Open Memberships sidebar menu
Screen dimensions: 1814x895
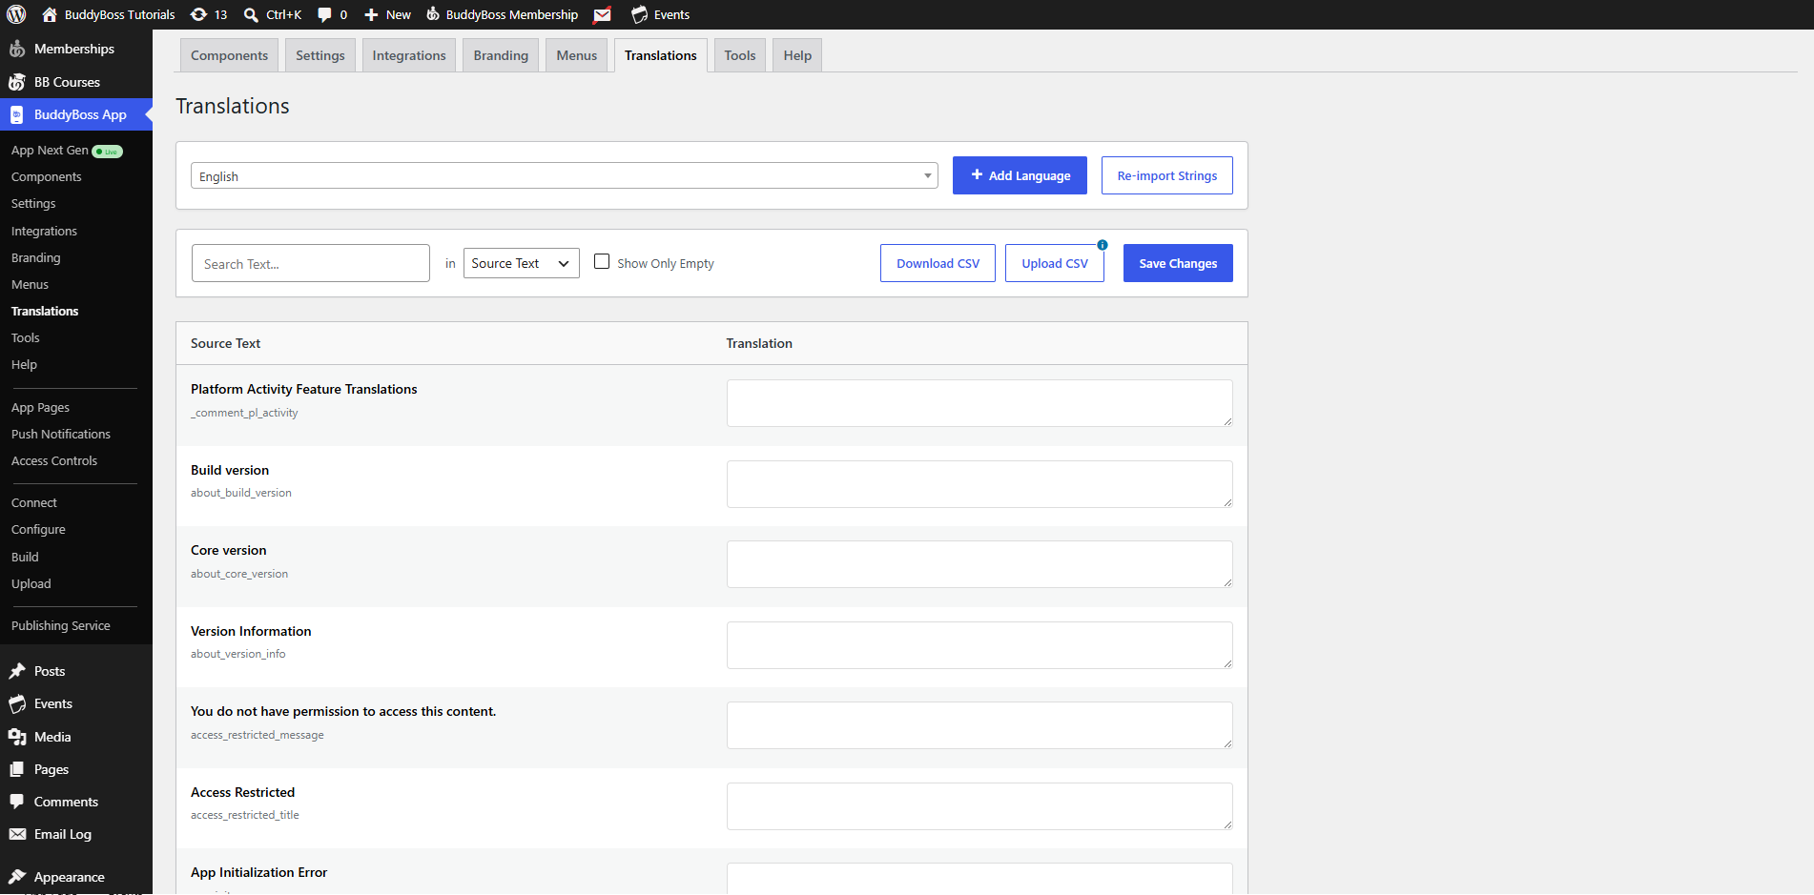point(76,49)
